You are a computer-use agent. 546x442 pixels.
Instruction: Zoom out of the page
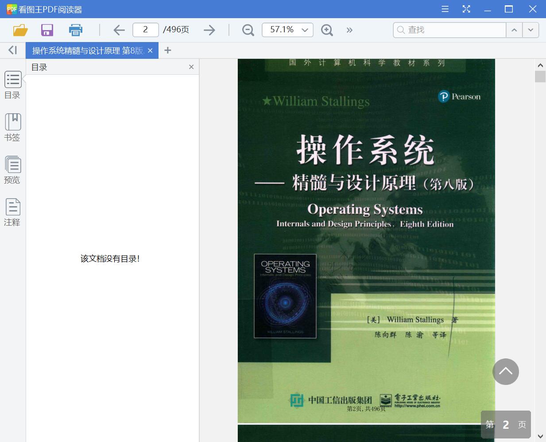pos(248,30)
